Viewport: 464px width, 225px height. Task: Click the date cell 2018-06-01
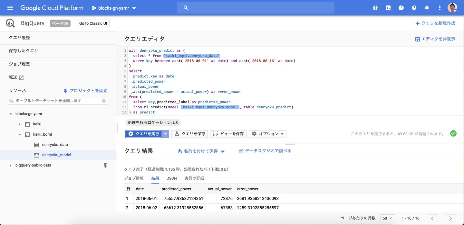(146, 199)
